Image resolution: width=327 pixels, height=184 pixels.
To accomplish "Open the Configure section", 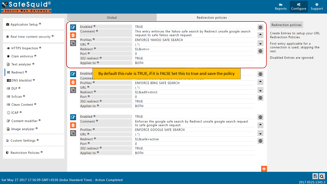I will click(299, 7).
